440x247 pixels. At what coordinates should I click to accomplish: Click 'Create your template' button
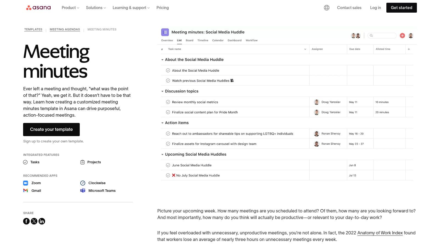[51, 129]
